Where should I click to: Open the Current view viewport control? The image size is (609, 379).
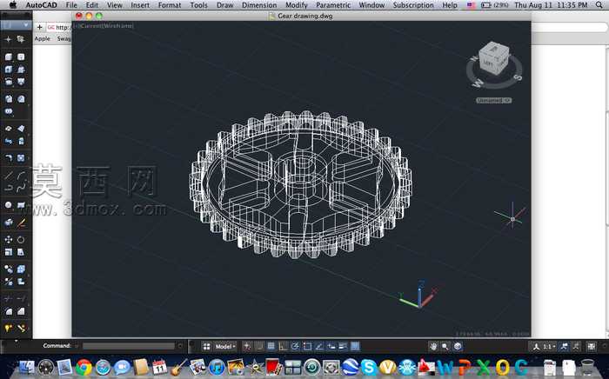point(91,25)
